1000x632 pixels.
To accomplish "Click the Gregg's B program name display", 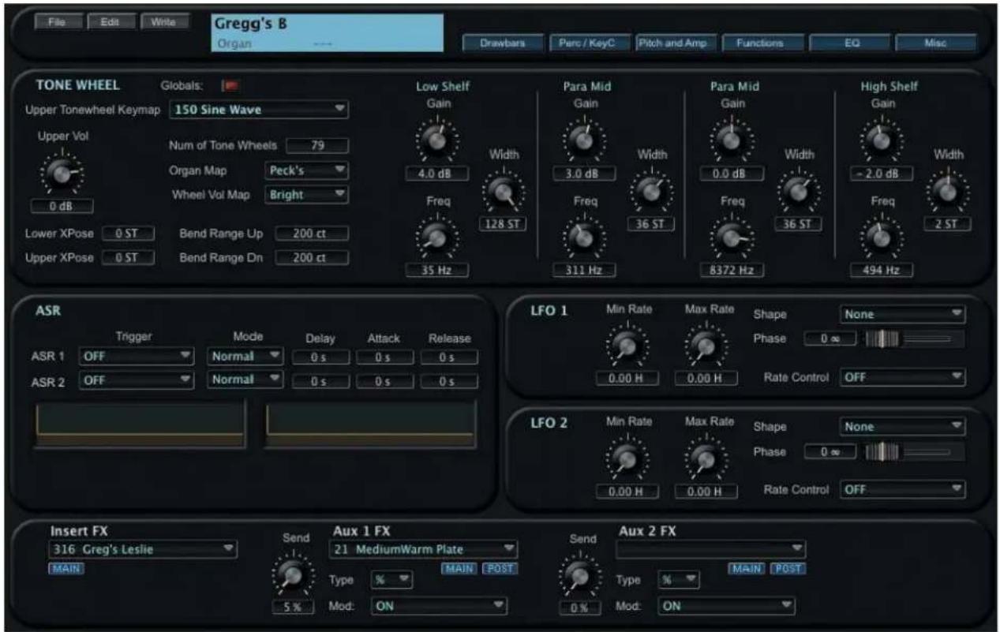I will pyautogui.click(x=328, y=32).
